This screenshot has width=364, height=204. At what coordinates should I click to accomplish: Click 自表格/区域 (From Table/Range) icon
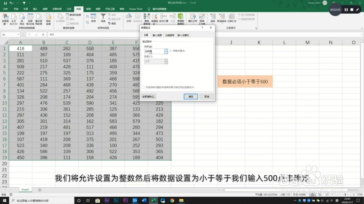(30, 19)
